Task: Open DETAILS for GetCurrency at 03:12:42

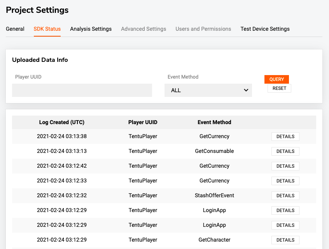Action: point(285,166)
